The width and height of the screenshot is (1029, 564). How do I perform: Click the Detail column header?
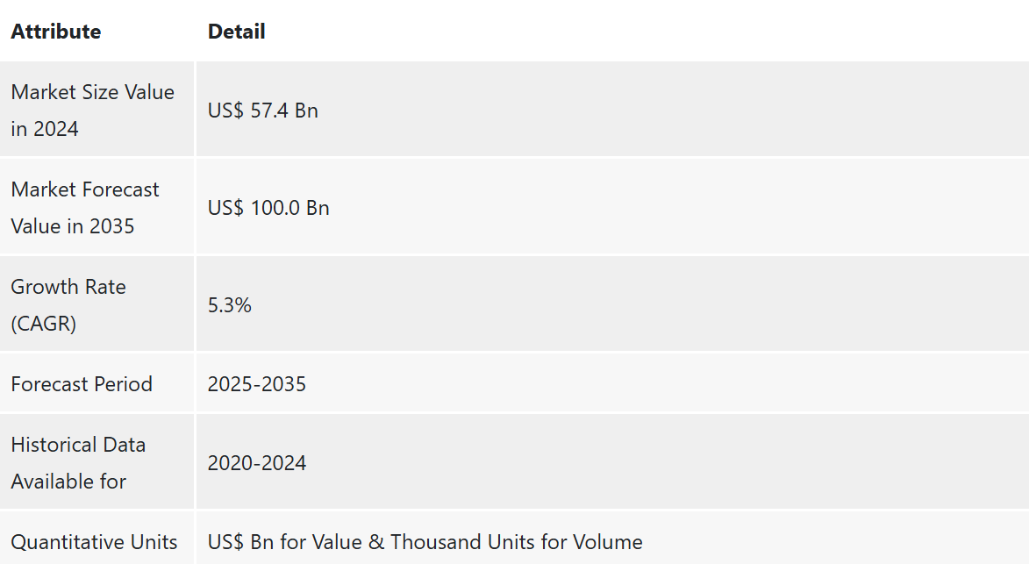(x=236, y=32)
